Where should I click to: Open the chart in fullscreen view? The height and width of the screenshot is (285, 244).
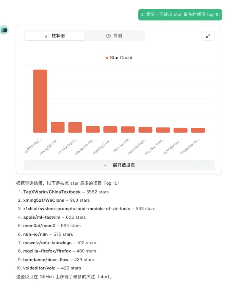tap(208, 36)
